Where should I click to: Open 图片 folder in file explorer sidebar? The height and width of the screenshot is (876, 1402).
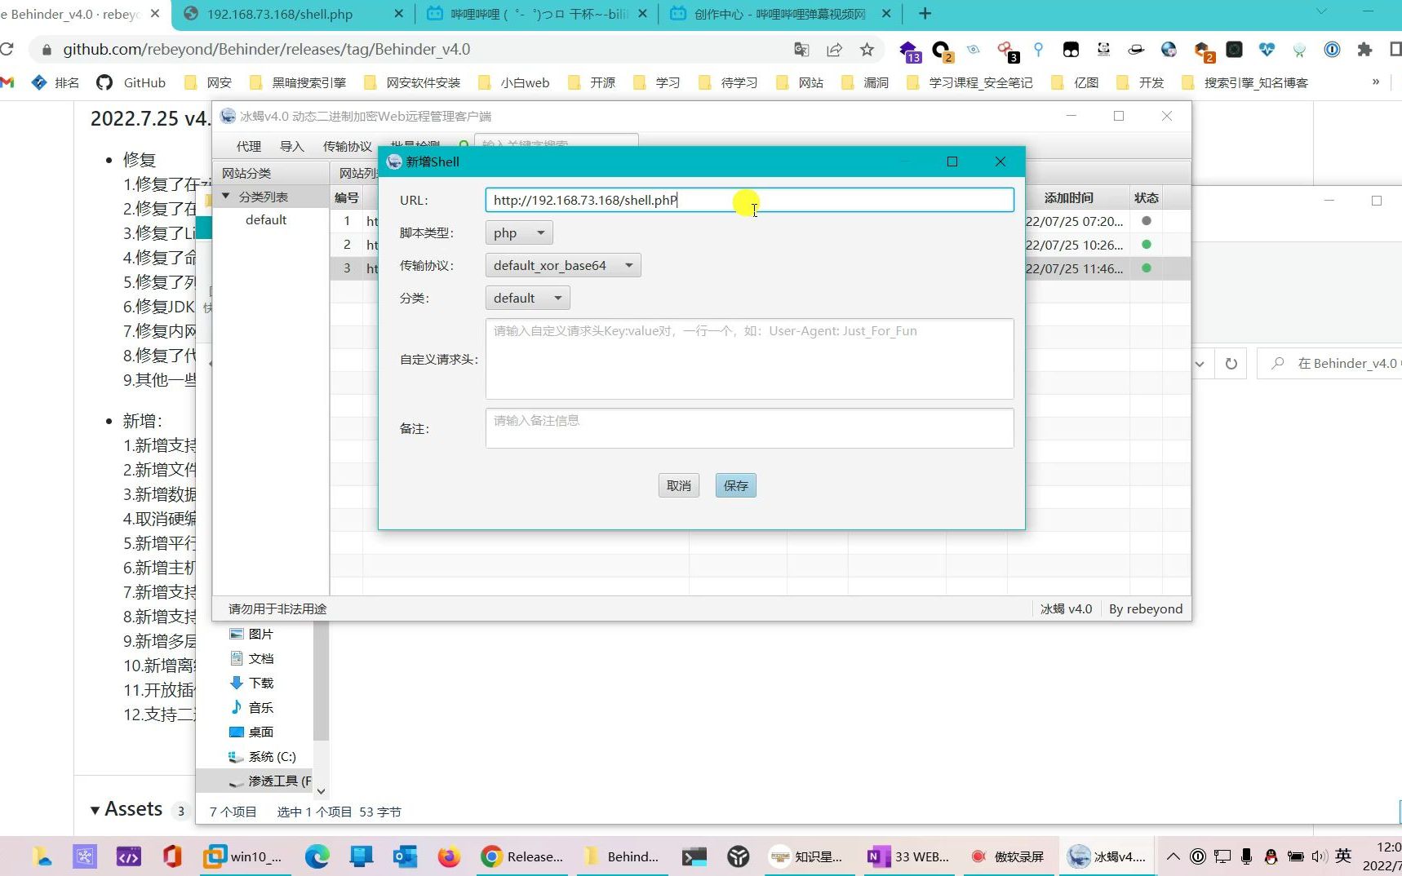click(251, 634)
